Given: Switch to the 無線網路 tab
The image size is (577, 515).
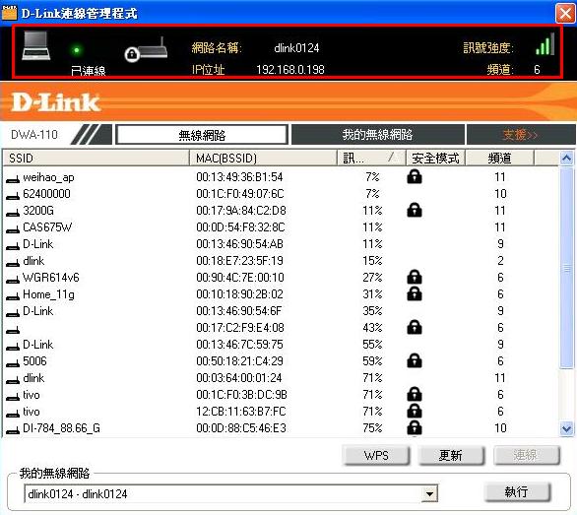Looking at the screenshot, I should pyautogui.click(x=202, y=135).
